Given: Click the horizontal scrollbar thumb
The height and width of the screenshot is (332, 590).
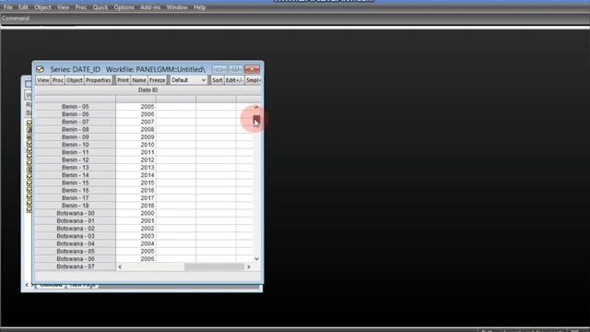Looking at the screenshot, I should [214, 267].
